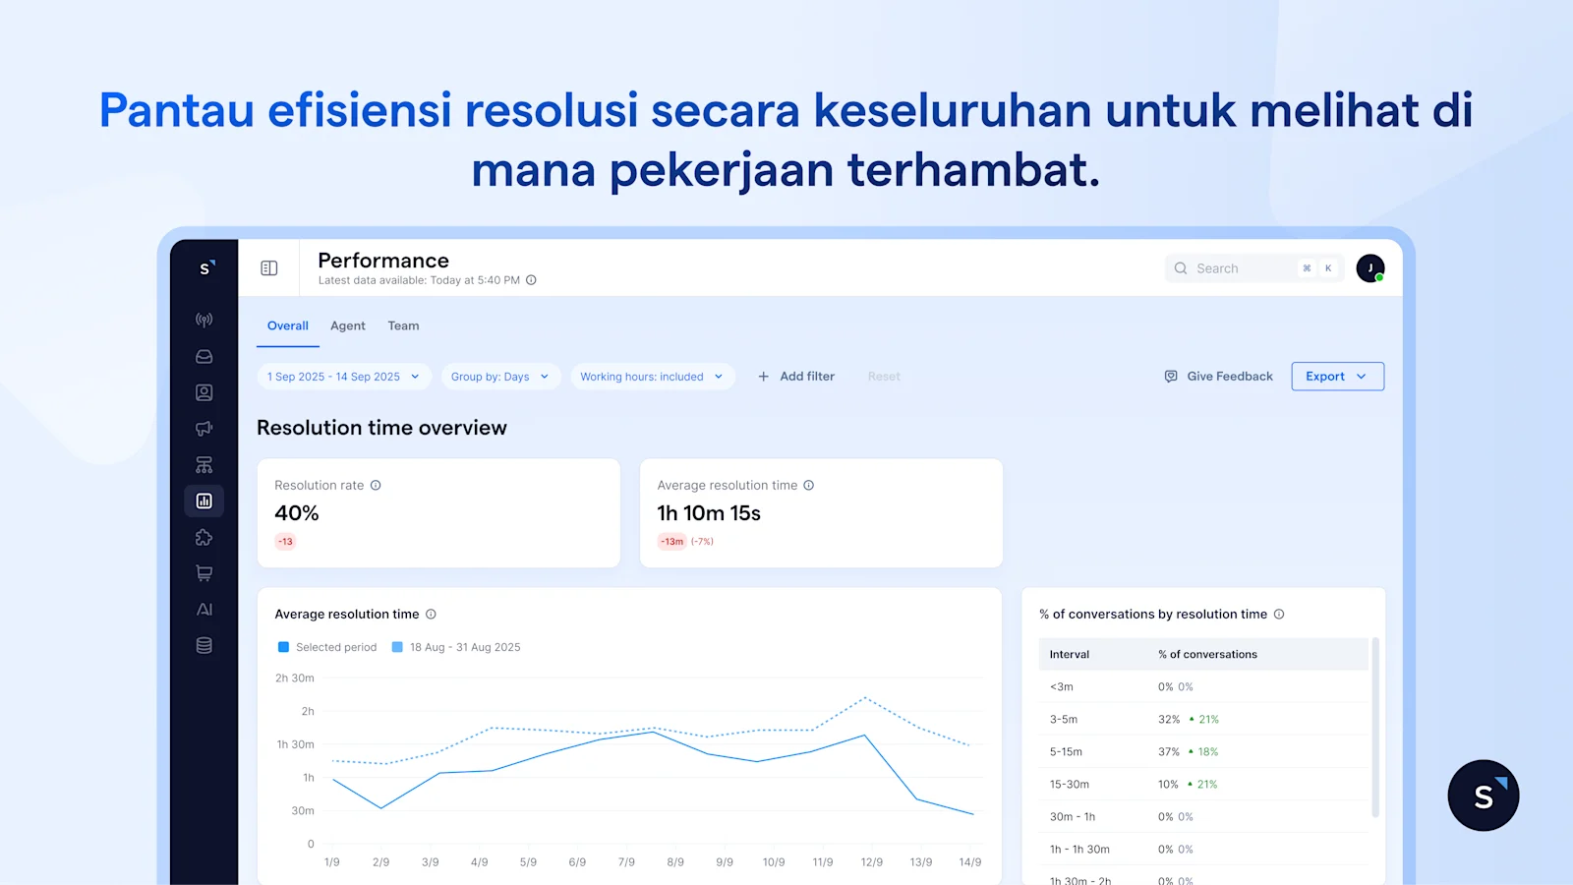Image resolution: width=1573 pixels, height=885 pixels.
Task: Change the Working hours included filter
Action: tap(652, 376)
